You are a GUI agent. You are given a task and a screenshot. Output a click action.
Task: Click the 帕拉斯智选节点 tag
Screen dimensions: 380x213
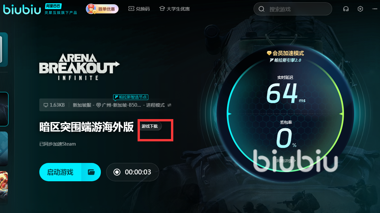click(131, 97)
